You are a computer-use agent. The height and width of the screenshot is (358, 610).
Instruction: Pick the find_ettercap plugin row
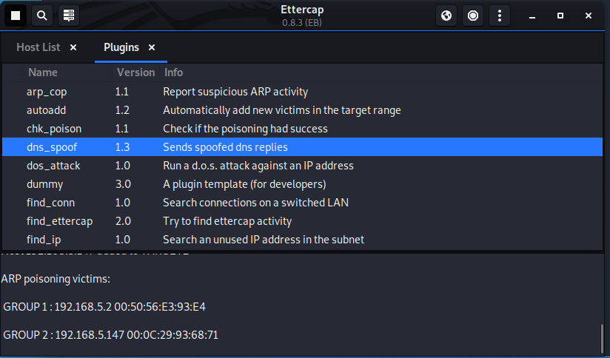pos(59,221)
